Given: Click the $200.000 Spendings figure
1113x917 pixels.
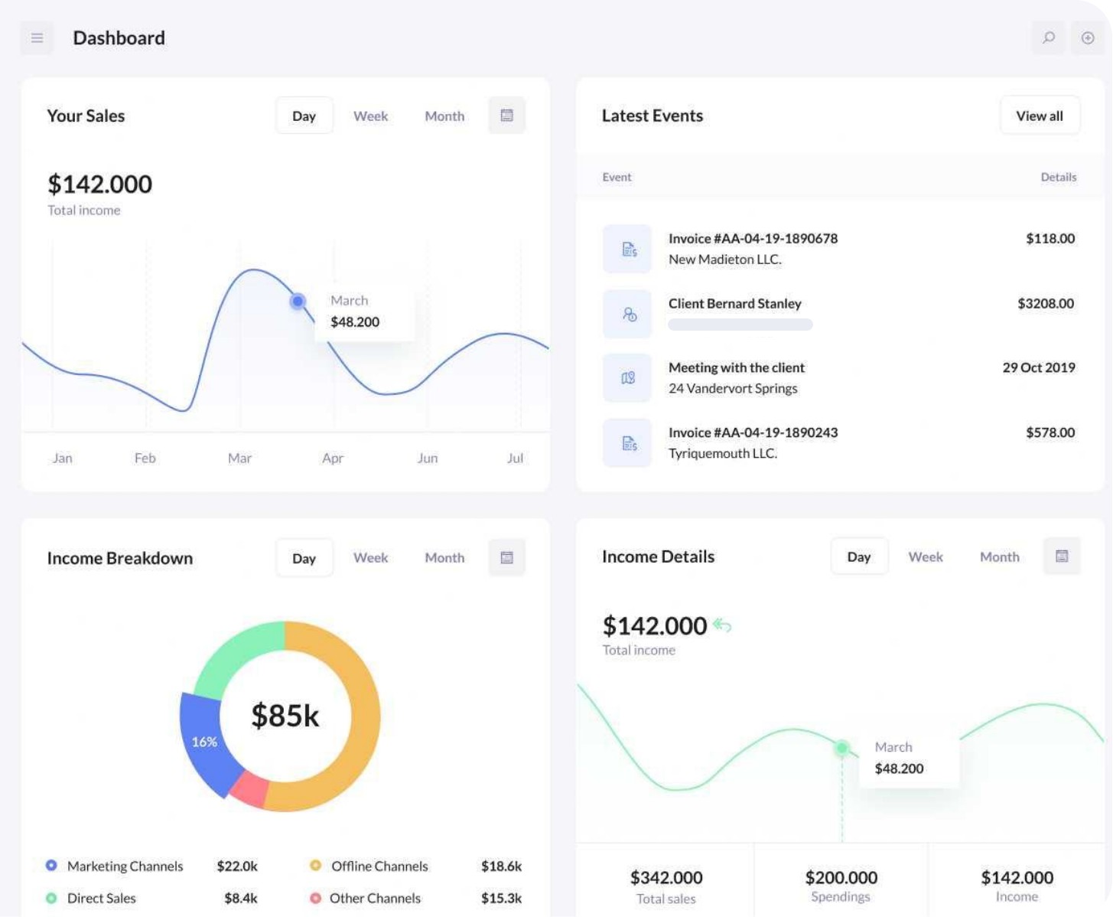Looking at the screenshot, I should [x=841, y=877].
